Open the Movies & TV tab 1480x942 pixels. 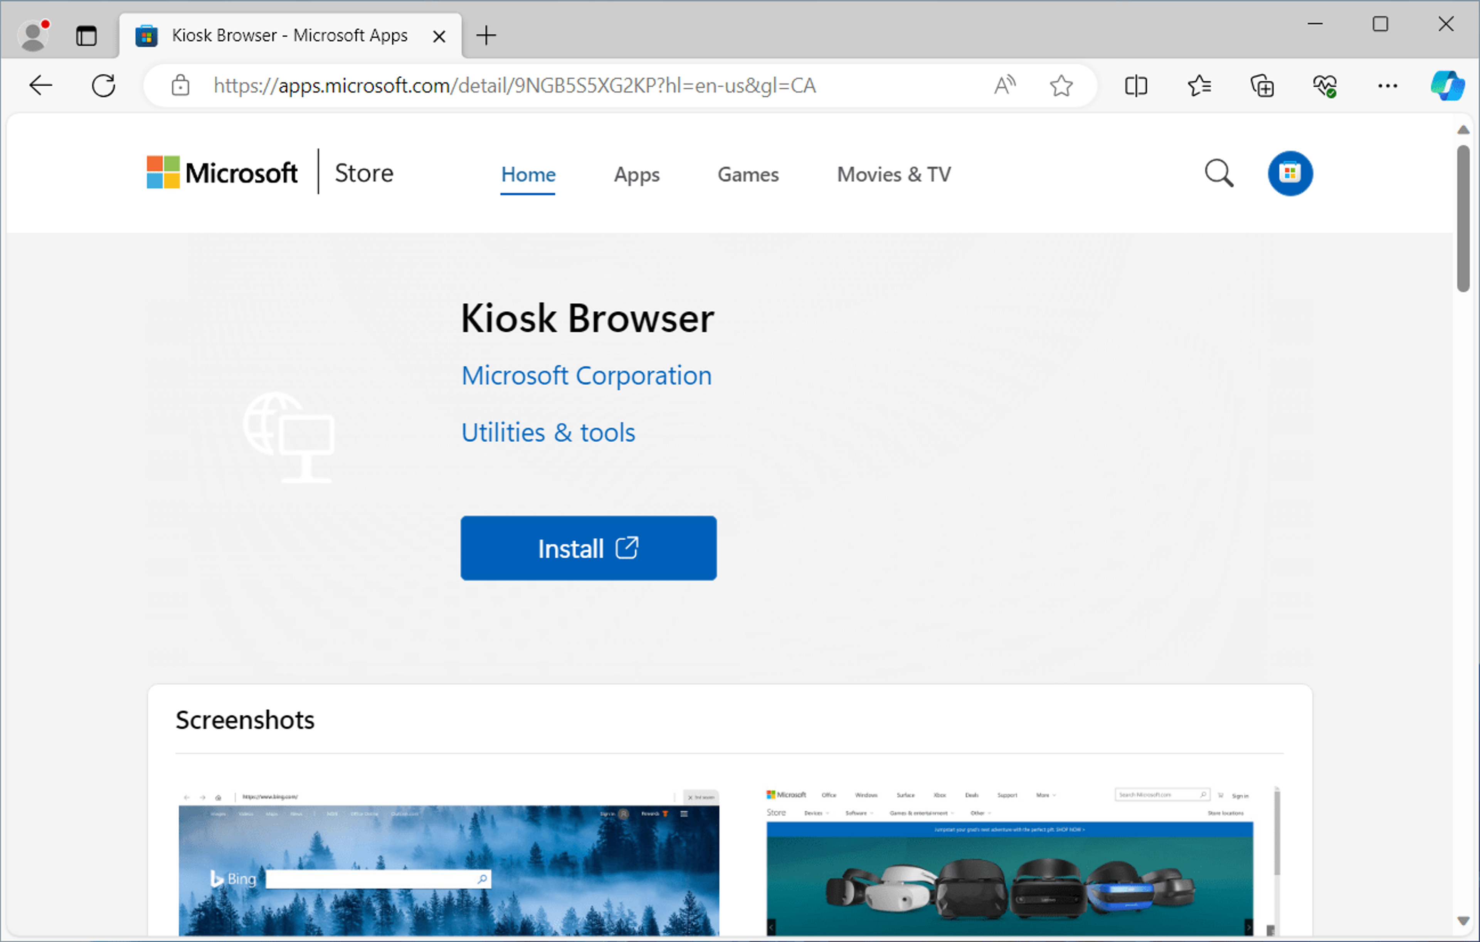click(894, 175)
